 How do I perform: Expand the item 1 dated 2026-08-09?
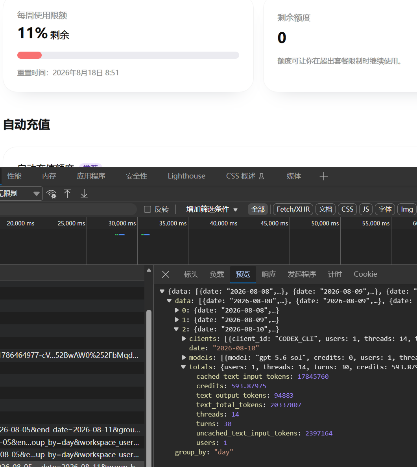177,320
